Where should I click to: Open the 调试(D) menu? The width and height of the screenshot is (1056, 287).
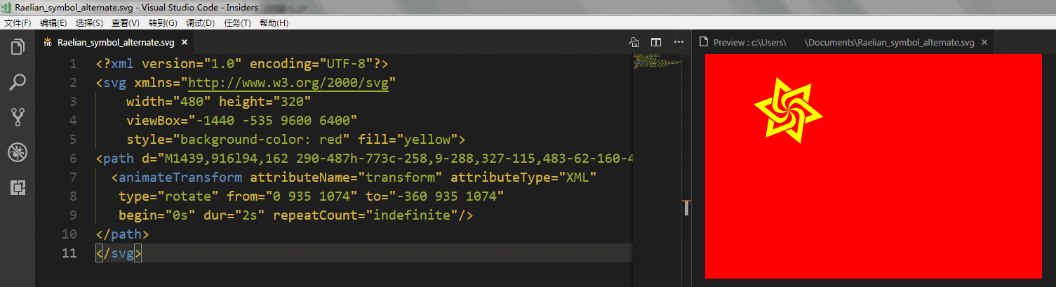(x=200, y=23)
